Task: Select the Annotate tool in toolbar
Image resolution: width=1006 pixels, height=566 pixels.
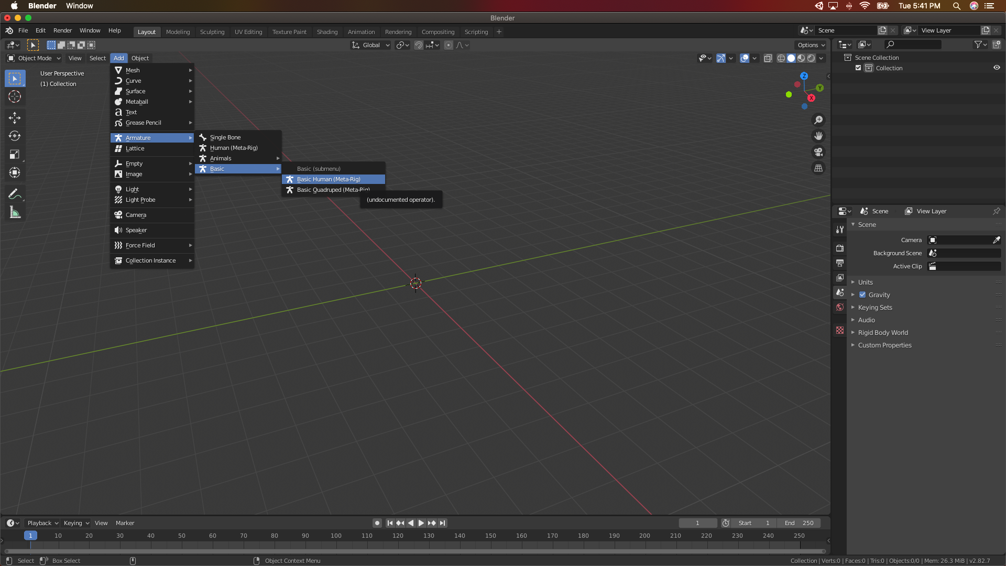Action: tap(15, 194)
